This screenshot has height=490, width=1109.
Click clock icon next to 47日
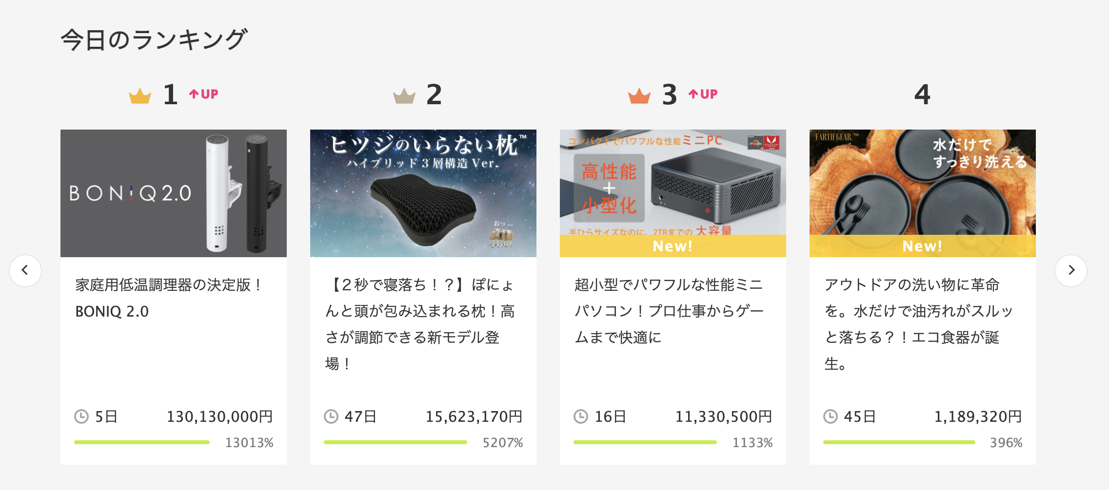click(x=331, y=416)
